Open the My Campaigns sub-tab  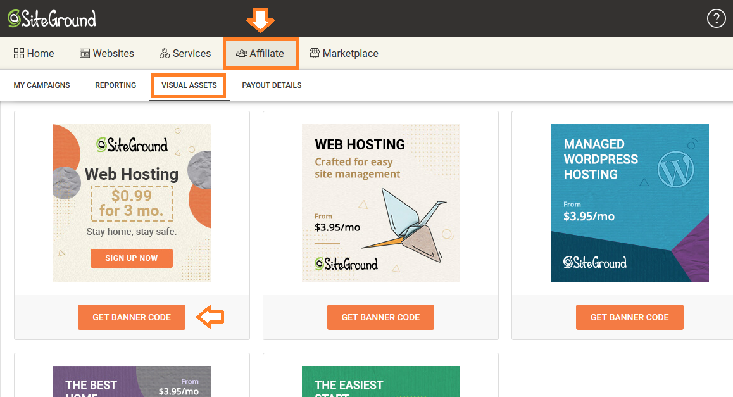pyautogui.click(x=42, y=85)
